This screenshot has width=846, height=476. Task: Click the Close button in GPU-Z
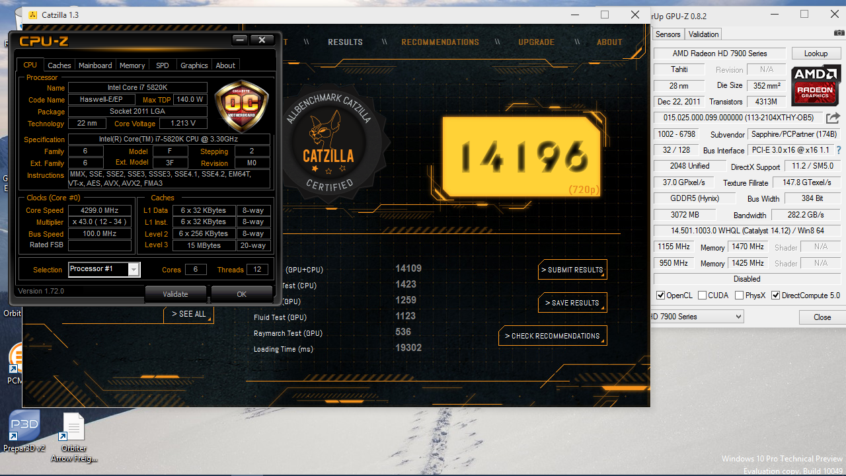pos(822,317)
